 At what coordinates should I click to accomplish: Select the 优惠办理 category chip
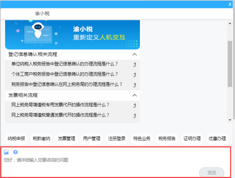tap(217, 139)
